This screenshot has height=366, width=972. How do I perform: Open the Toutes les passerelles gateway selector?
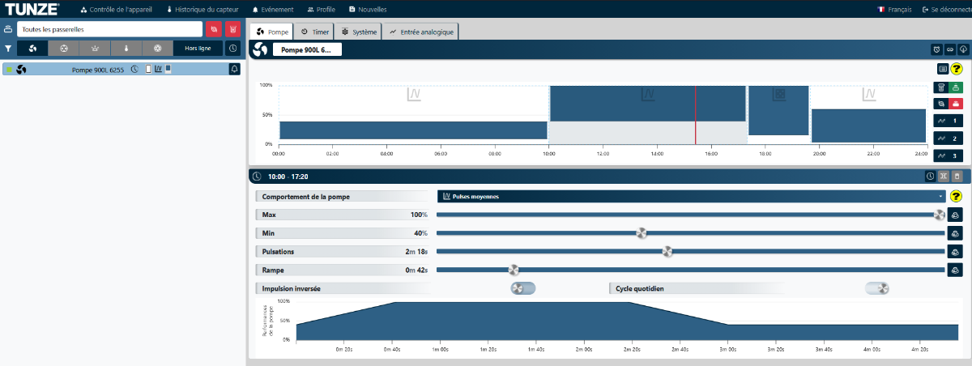click(109, 29)
